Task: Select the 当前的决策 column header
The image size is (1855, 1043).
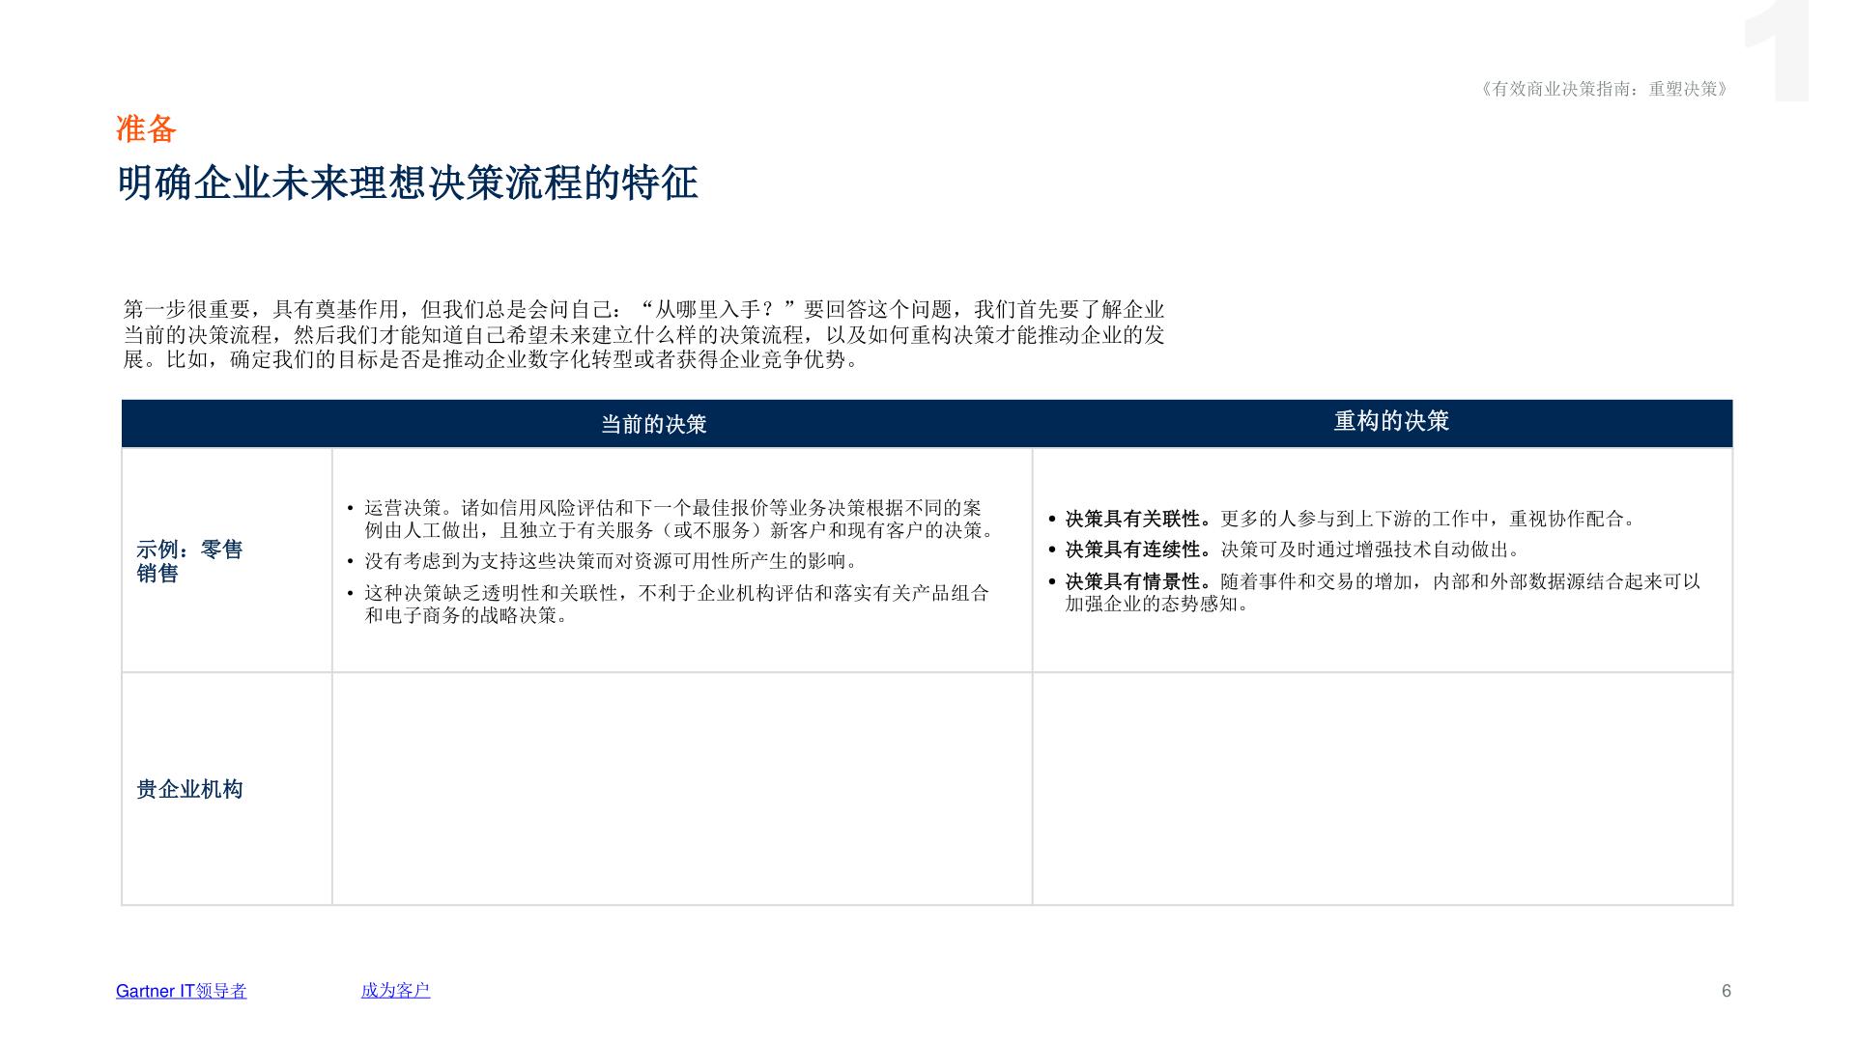Action: (654, 424)
